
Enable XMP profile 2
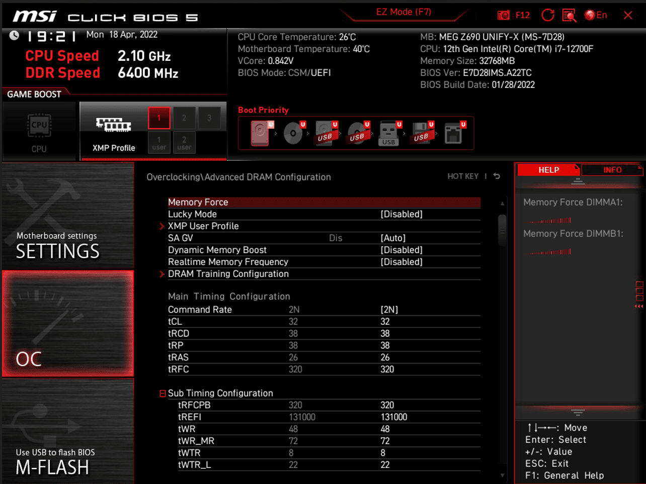184,118
